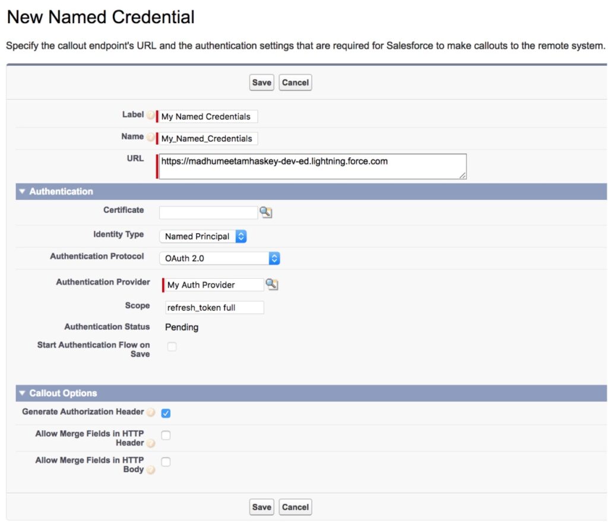Check Allow Merge Fields in HTTP Header
Viewport: 608px width, 525px height.
coord(166,435)
